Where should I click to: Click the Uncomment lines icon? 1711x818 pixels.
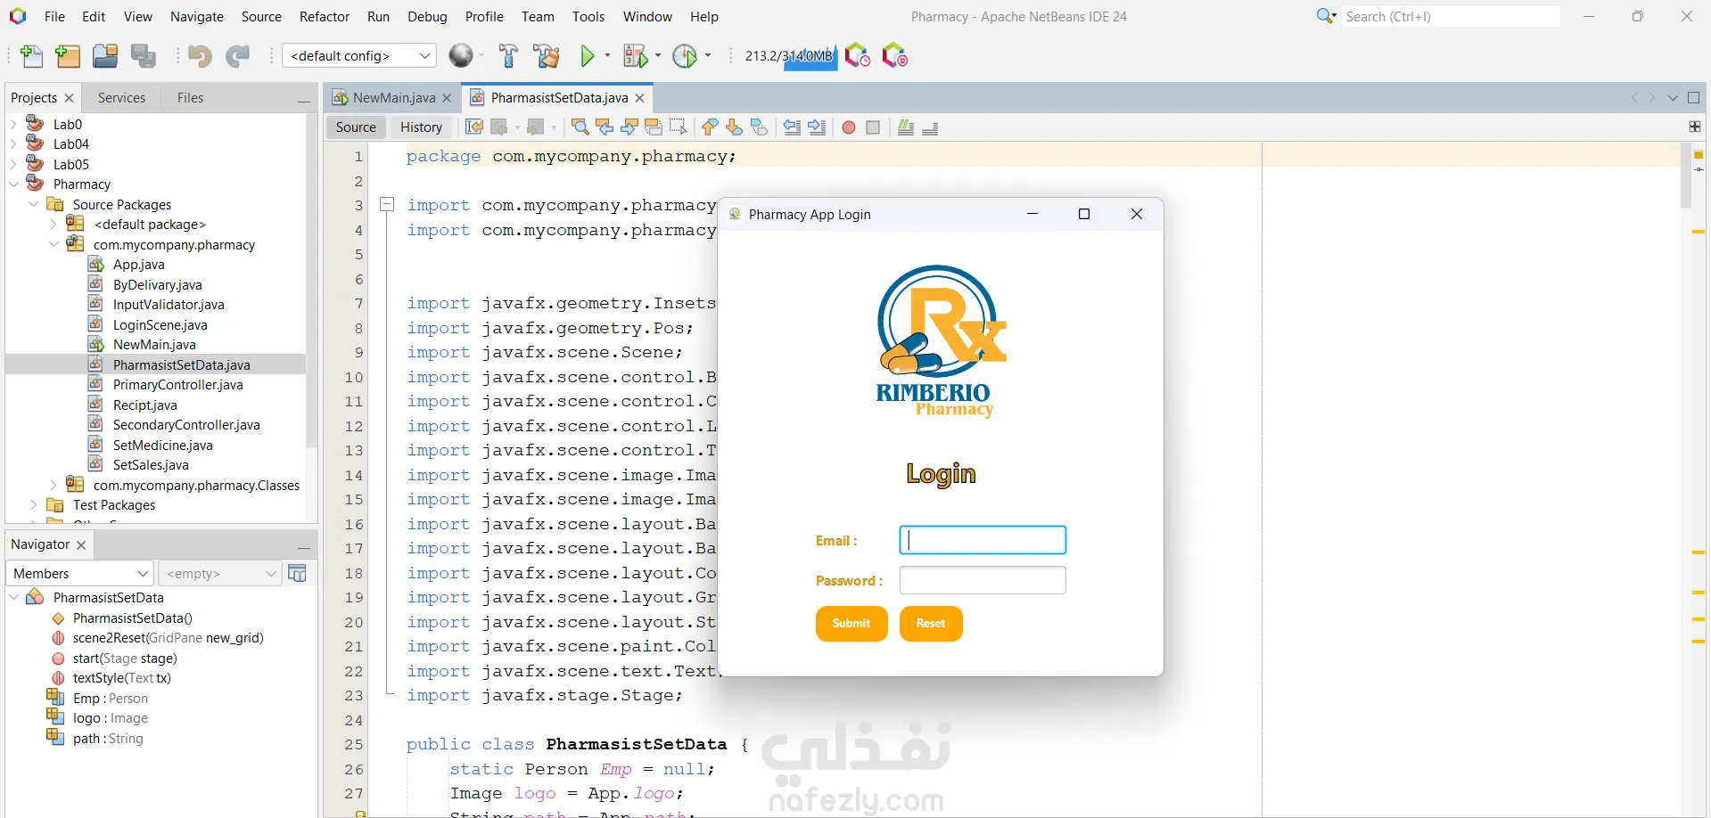pyautogui.click(x=930, y=127)
